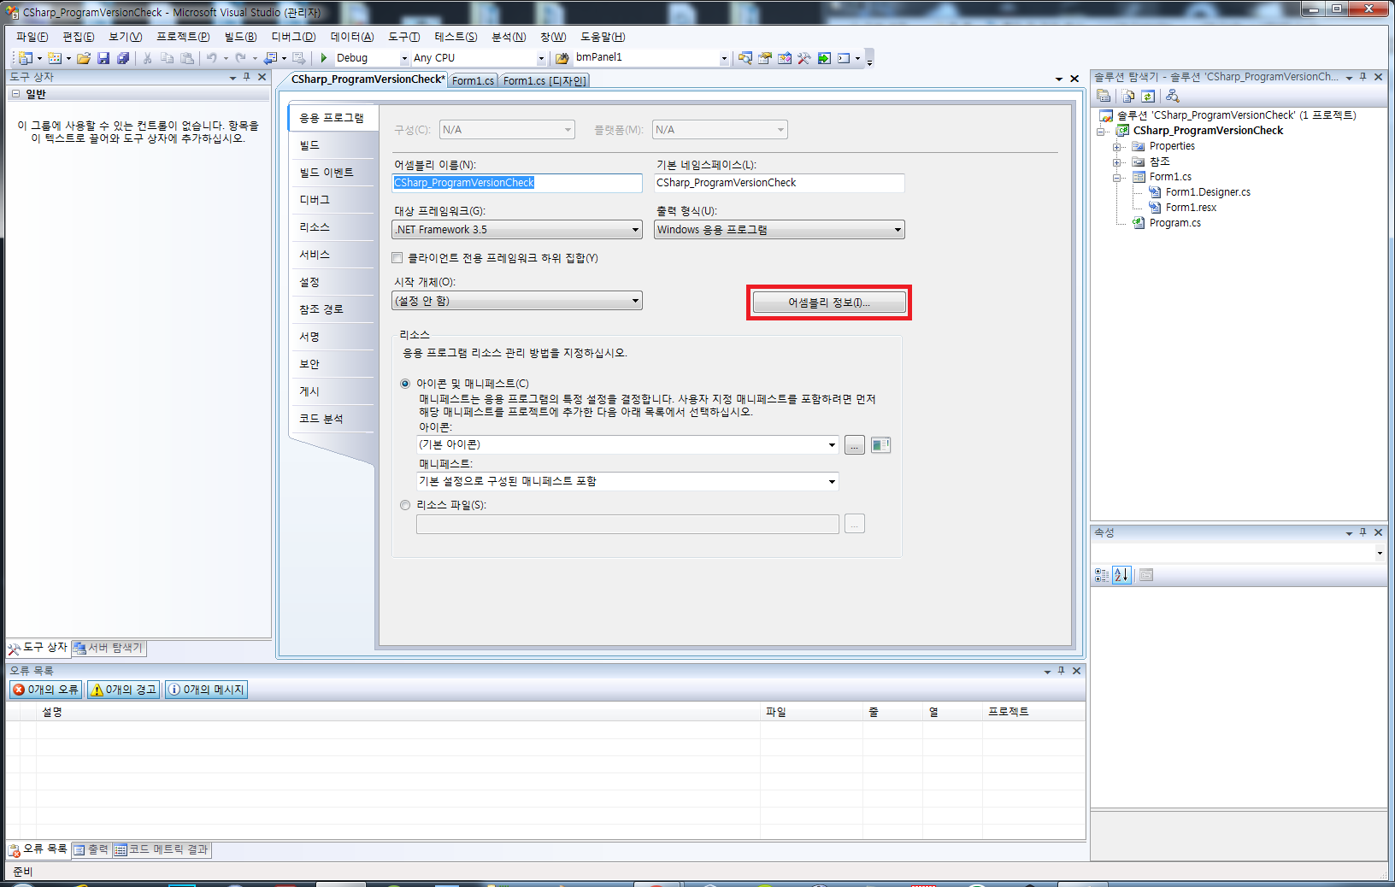Click the Add New Item toolbar icon

55,58
